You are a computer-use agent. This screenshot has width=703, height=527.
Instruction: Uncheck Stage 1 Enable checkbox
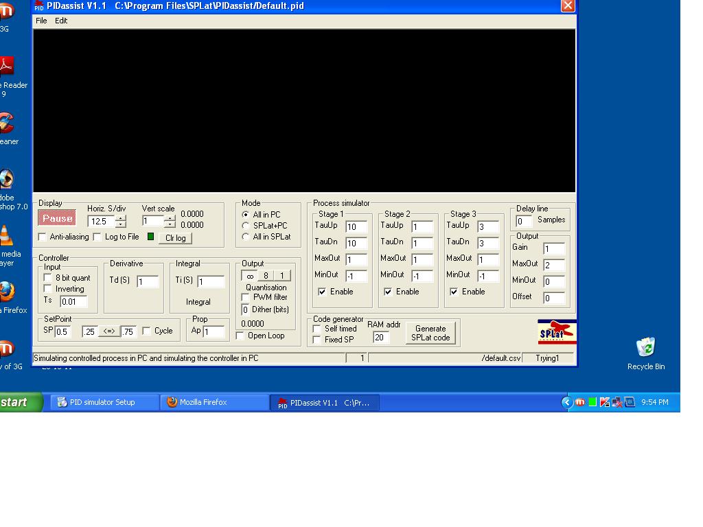pos(323,292)
